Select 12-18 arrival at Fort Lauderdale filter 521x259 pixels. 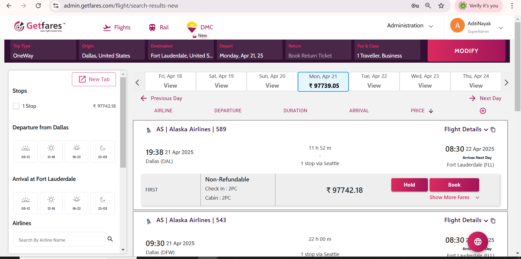51,203
